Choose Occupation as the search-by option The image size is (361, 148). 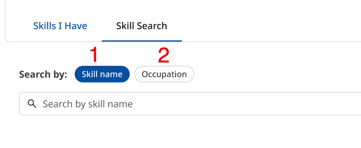[x=164, y=74]
